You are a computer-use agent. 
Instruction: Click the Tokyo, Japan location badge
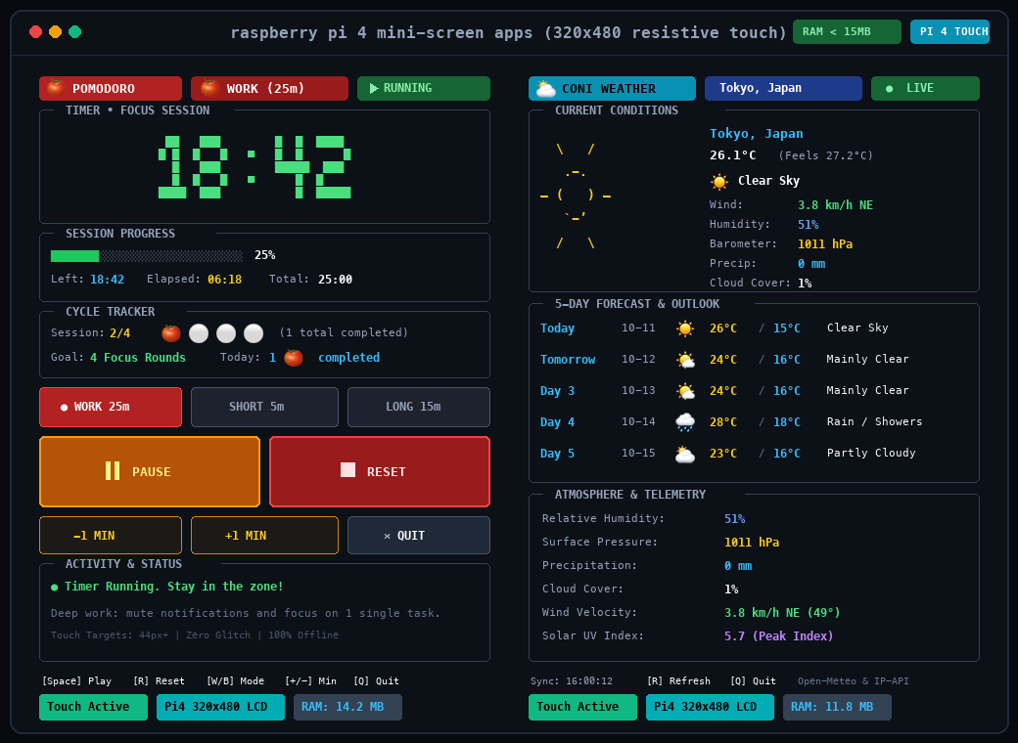783,88
